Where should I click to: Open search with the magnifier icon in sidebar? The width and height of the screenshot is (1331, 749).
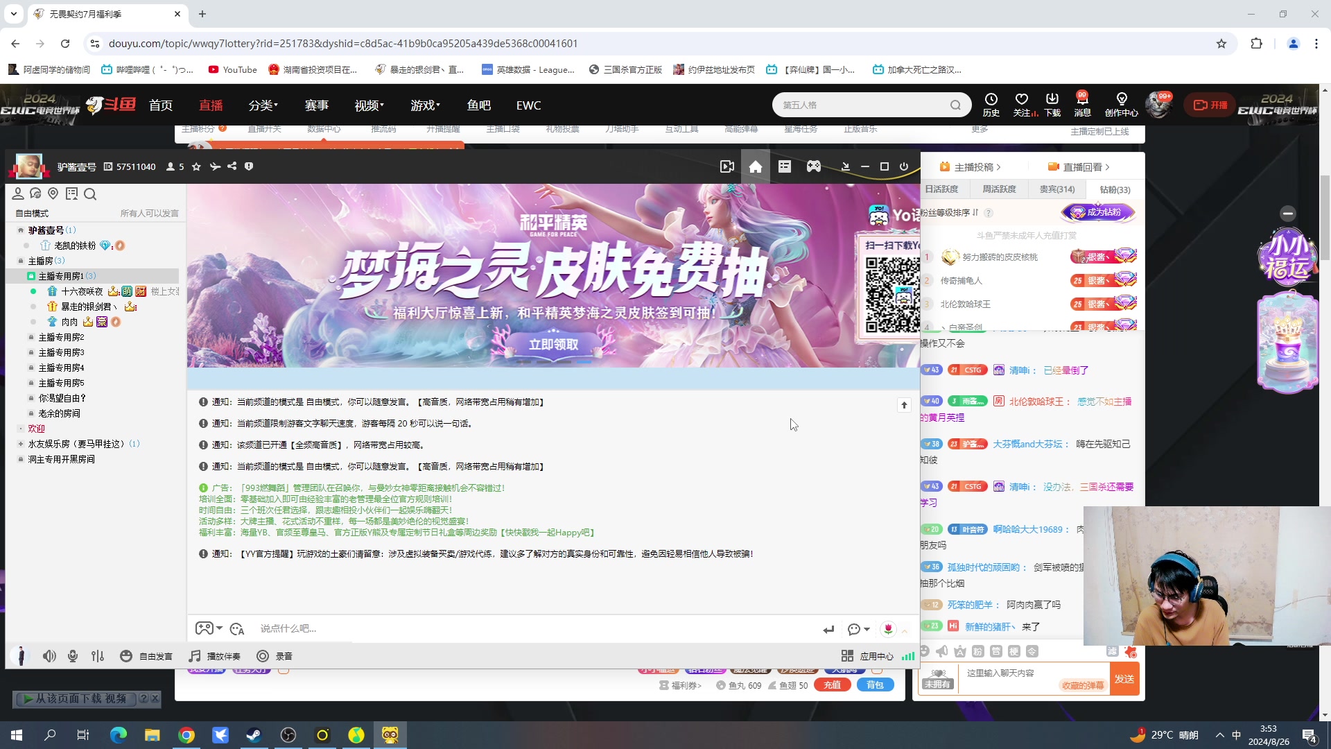(x=90, y=195)
